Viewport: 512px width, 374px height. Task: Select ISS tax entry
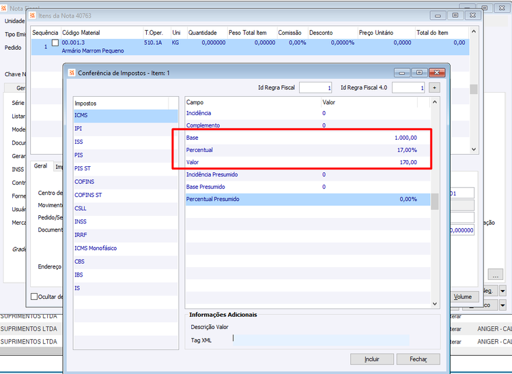(126, 142)
